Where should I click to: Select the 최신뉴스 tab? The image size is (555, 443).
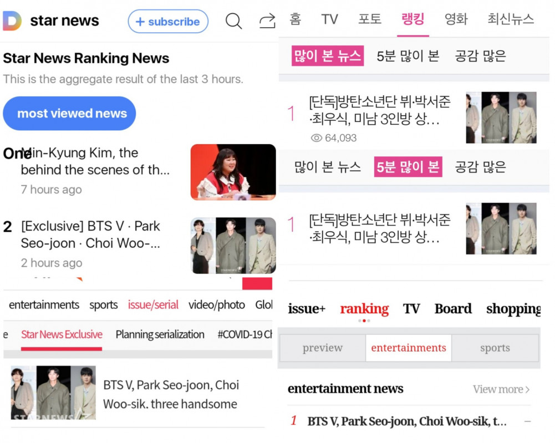pos(511,19)
